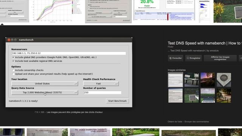Open the Your location United States dropdown
This screenshot has width=242, height=136.
click(45, 83)
